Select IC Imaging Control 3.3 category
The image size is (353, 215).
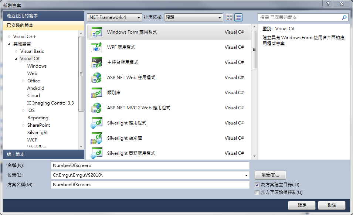click(x=50, y=103)
